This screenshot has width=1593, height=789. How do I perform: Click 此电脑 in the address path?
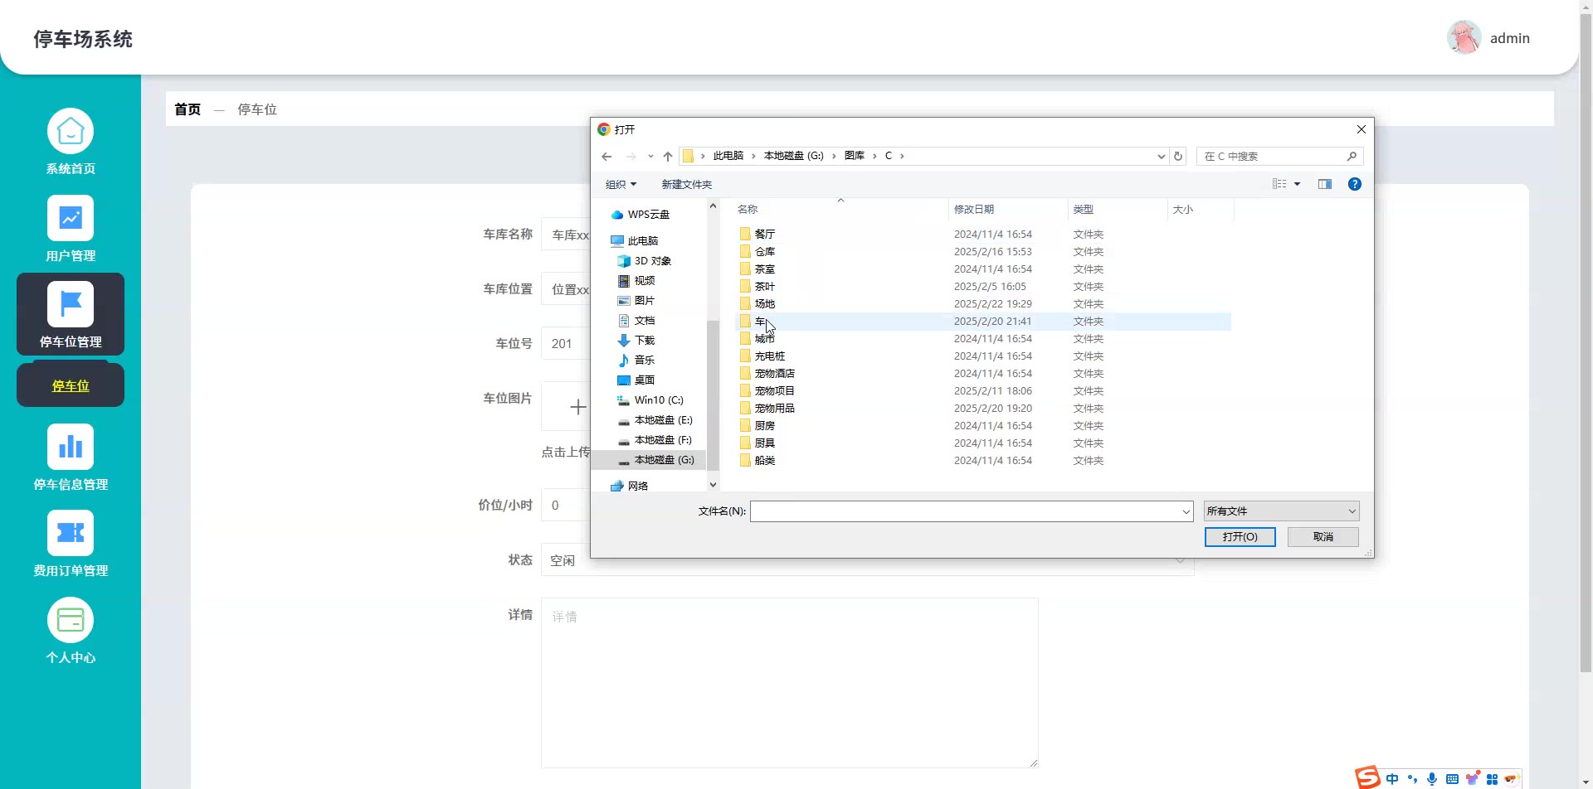coord(728,156)
